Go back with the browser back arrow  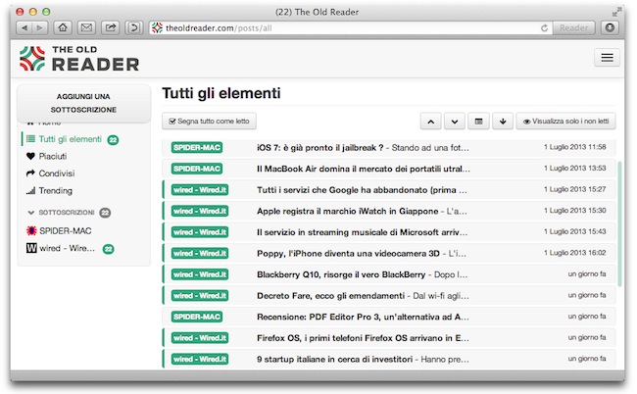pyautogui.click(x=24, y=28)
